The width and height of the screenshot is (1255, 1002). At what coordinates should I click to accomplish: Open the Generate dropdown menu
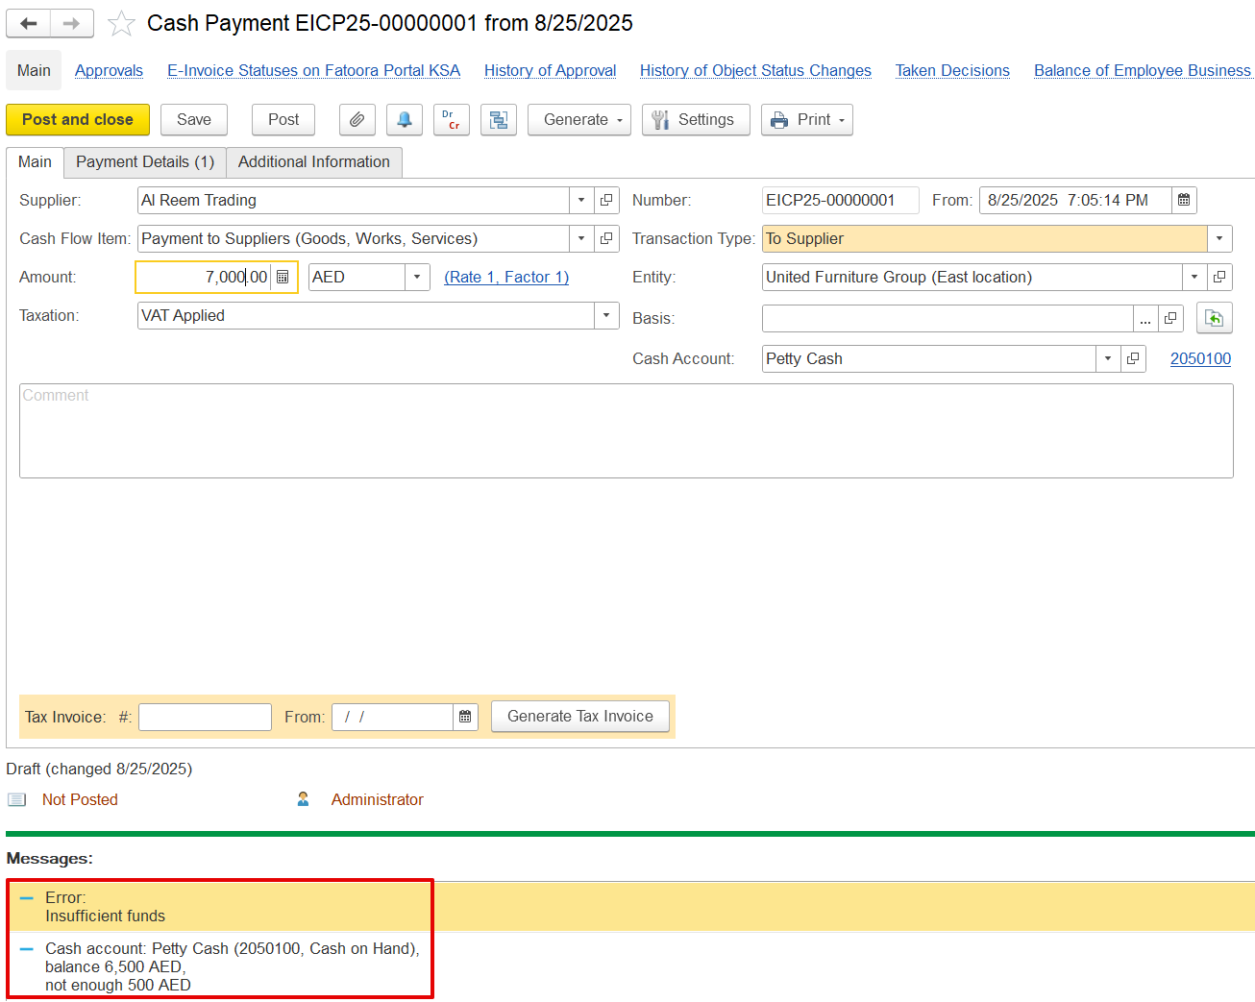tap(578, 120)
